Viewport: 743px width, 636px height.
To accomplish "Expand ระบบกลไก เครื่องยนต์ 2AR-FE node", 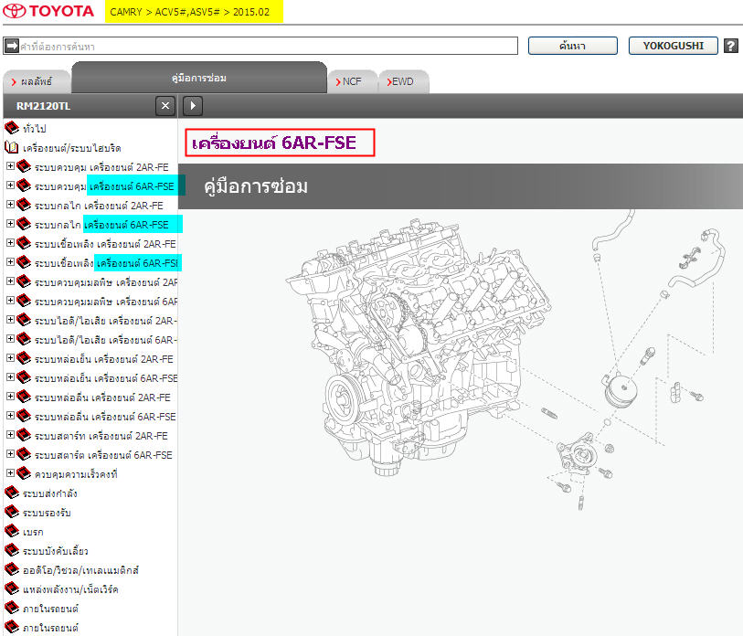I will 10,205.
